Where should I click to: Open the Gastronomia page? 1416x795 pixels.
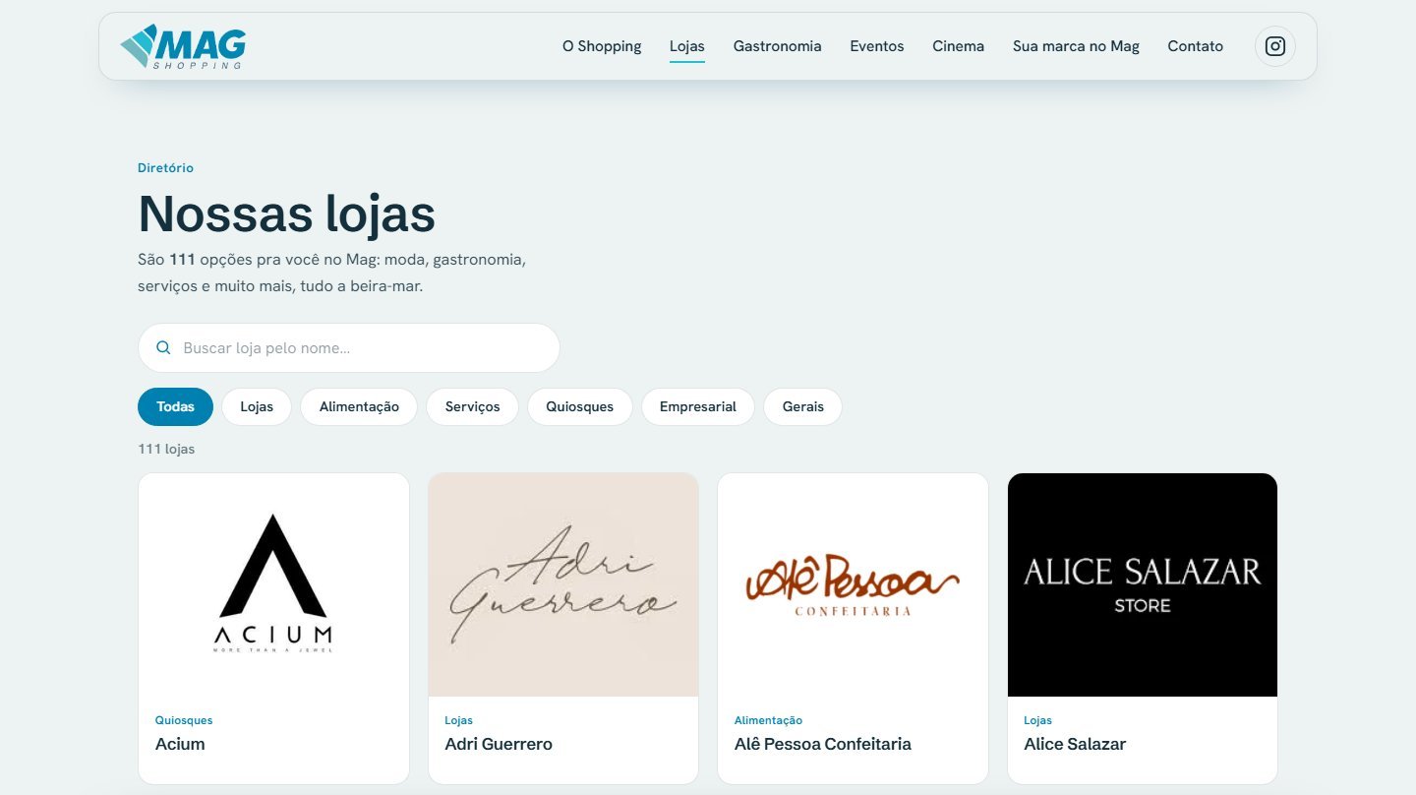778,46
